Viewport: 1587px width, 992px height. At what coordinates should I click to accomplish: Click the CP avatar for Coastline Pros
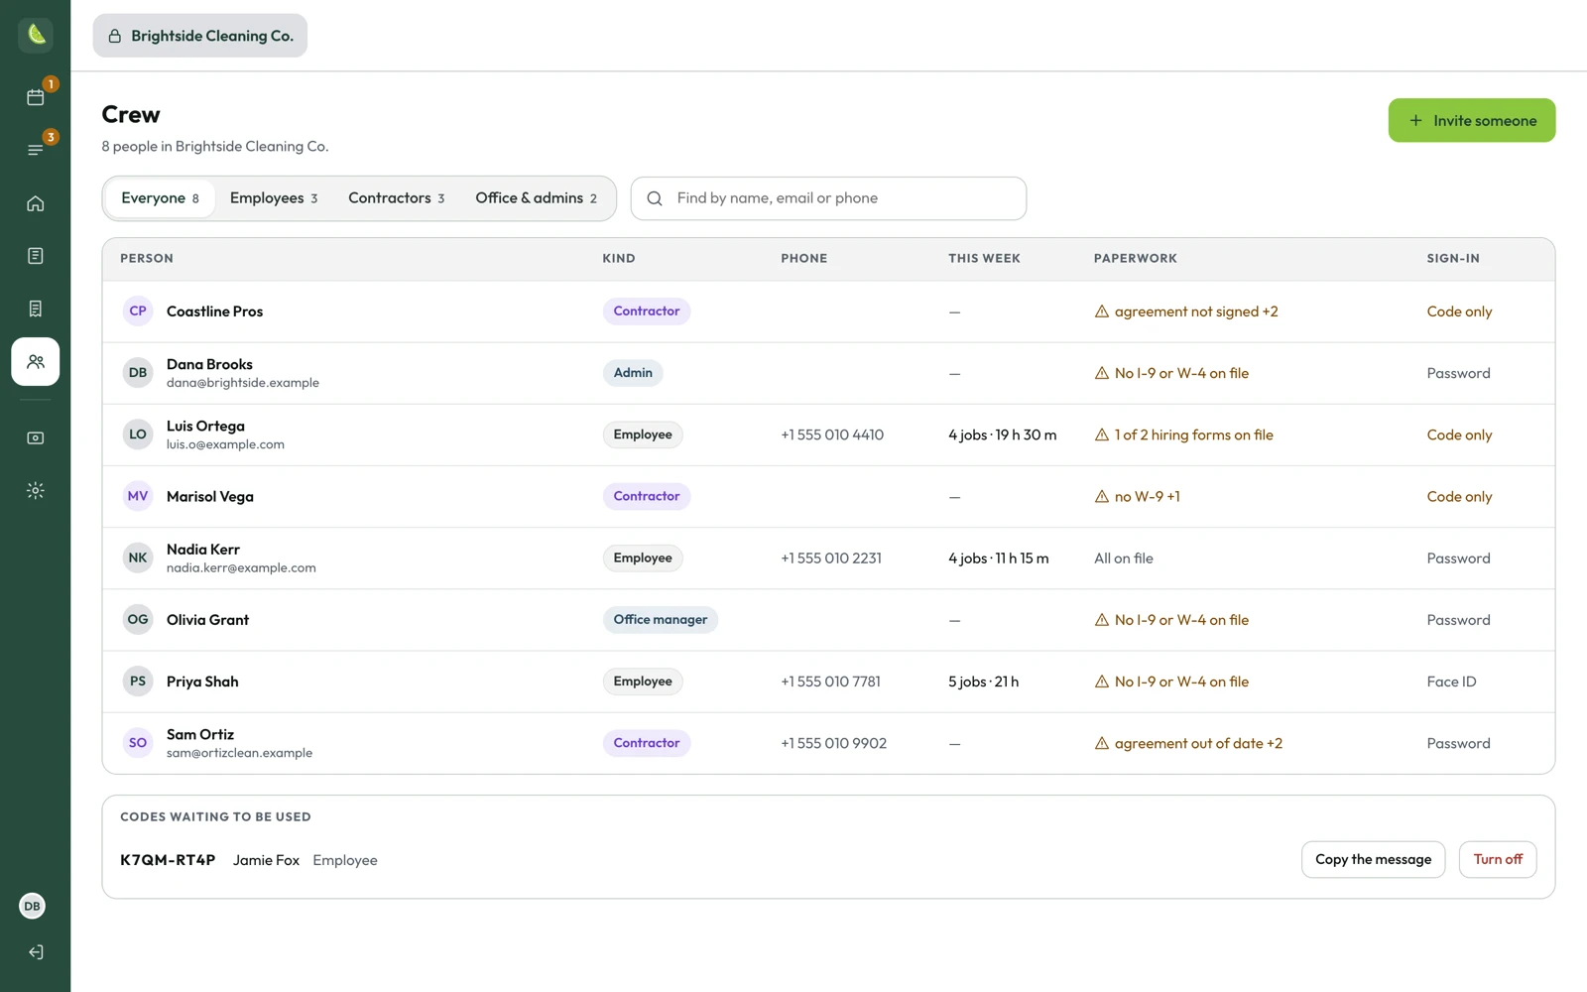138,311
